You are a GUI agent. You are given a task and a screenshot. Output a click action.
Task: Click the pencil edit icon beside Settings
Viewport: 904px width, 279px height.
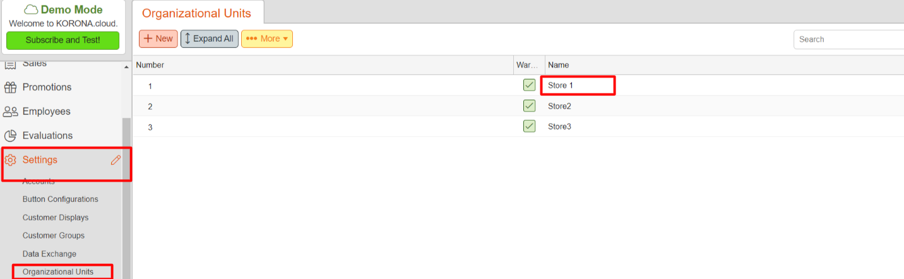click(116, 160)
